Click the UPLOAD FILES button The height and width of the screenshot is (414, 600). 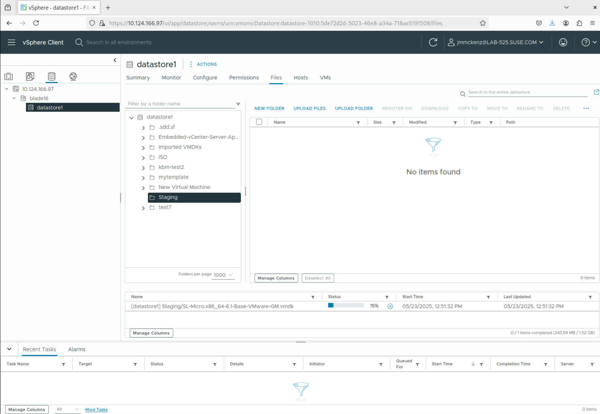coord(309,108)
